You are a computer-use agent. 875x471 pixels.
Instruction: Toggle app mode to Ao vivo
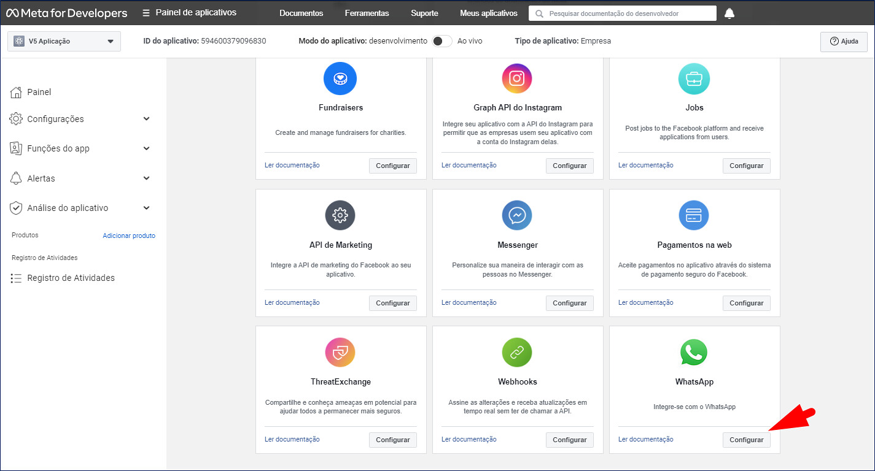point(441,41)
